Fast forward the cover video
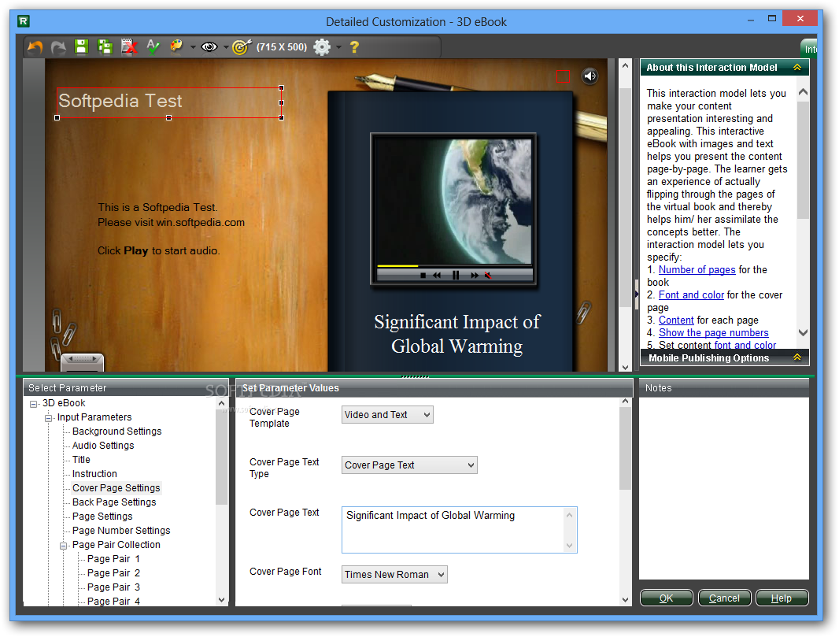The height and width of the screenshot is (637, 839). (x=475, y=275)
